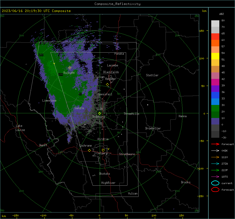235x219 pixels.
Task: Click the -30 dBZ scale value
Action: [x=224, y=137]
